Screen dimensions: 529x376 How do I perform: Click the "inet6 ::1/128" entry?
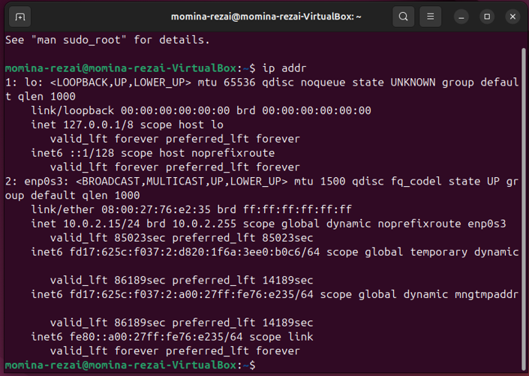[73, 153]
